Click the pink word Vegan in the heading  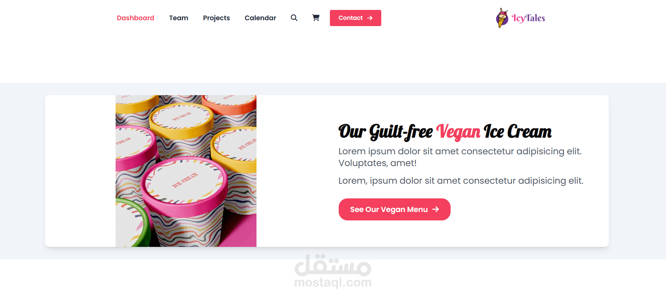pos(458,132)
